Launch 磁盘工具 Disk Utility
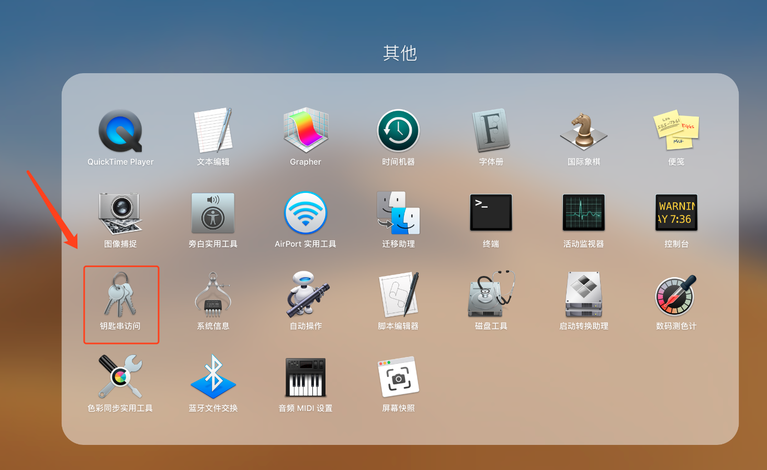This screenshot has height=470, width=767. pyautogui.click(x=491, y=295)
